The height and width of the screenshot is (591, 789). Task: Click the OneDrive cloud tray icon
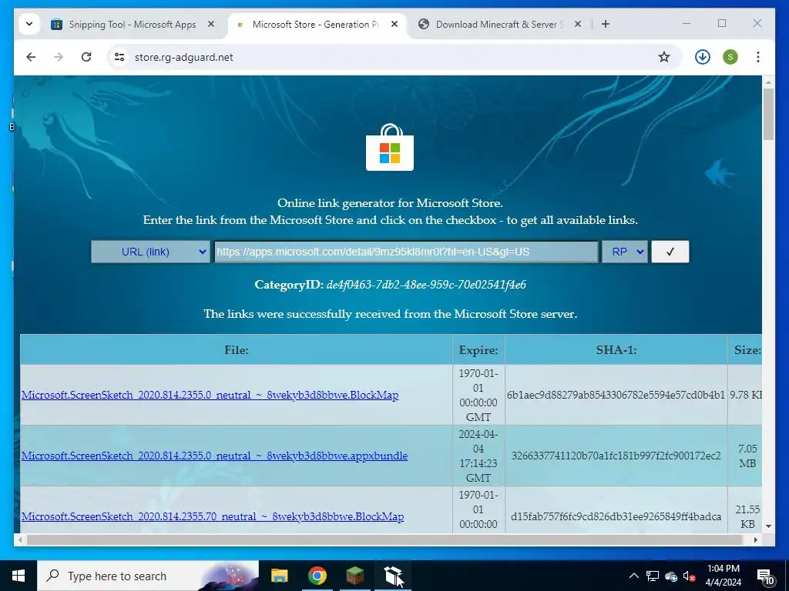671,576
